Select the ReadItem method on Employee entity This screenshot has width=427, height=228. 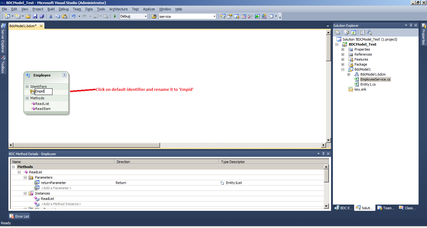43,109
